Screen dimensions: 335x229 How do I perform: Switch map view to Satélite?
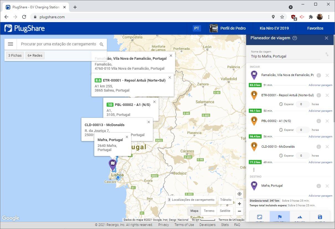225,211
